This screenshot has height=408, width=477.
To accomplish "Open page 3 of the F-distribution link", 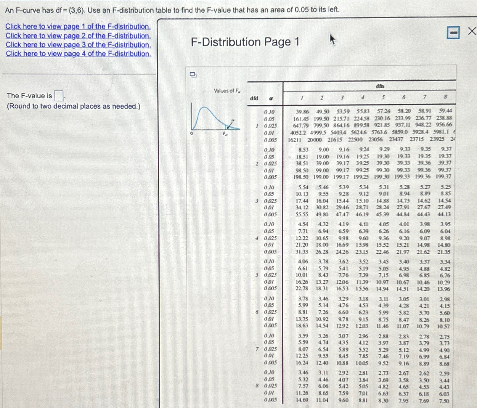I will coord(78,45).
